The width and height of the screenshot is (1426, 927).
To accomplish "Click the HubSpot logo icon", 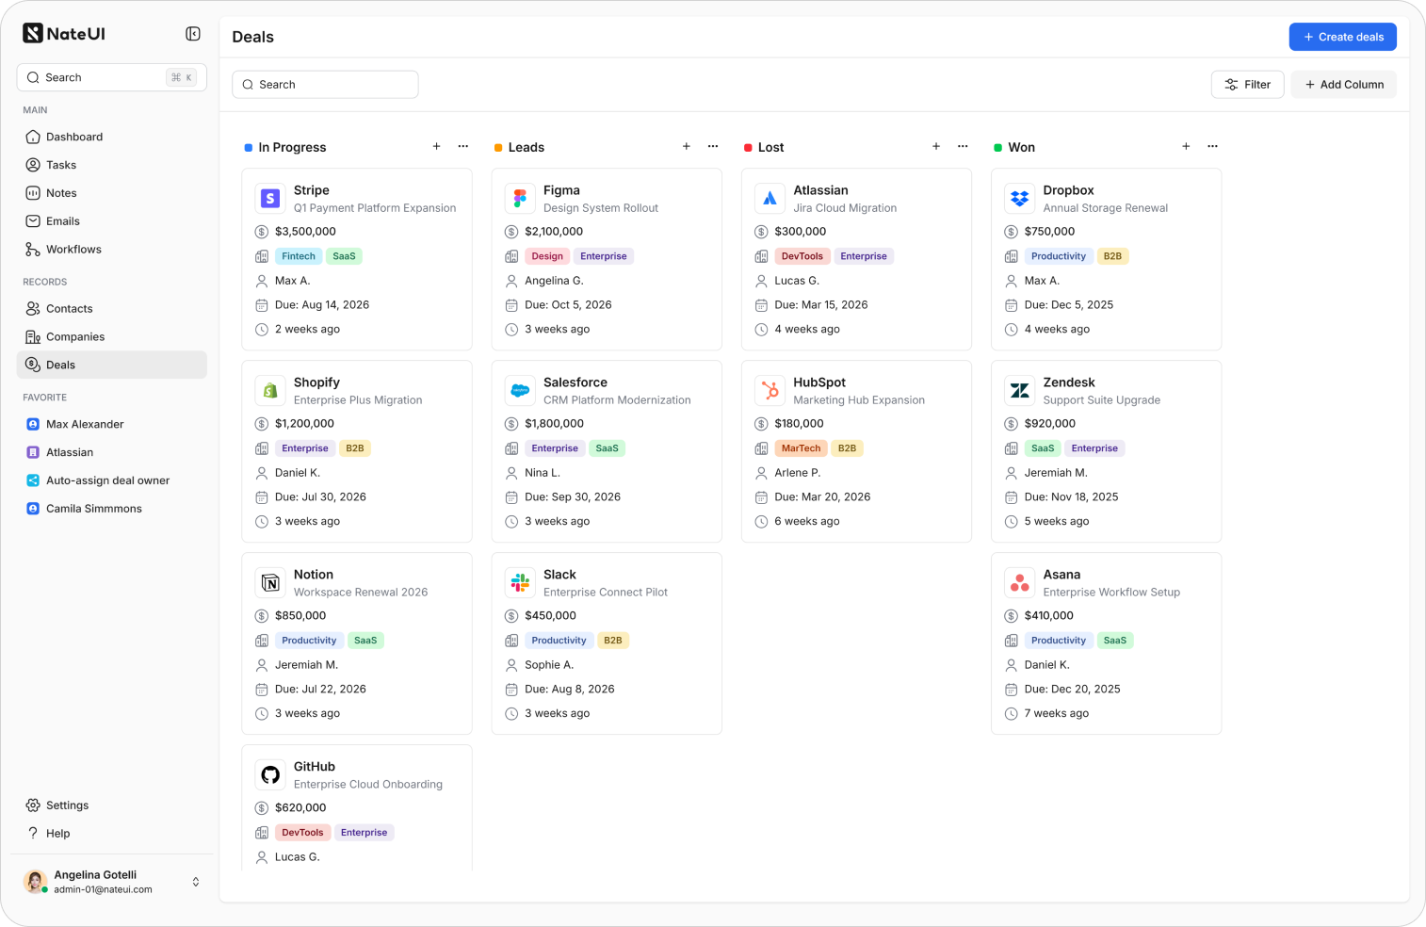I will click(770, 391).
